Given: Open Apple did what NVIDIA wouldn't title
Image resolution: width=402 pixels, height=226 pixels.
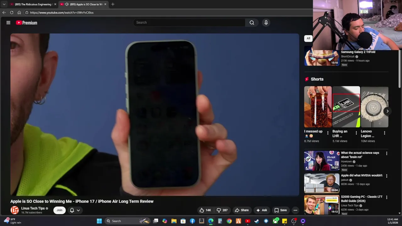Looking at the screenshot, I should pyautogui.click(x=361, y=175).
